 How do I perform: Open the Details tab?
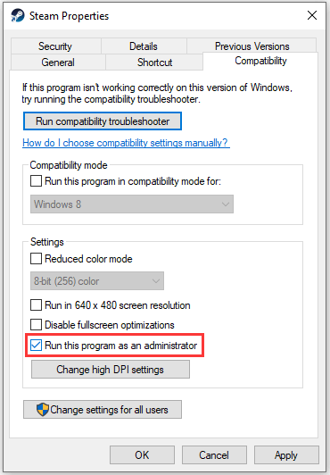[x=144, y=46]
